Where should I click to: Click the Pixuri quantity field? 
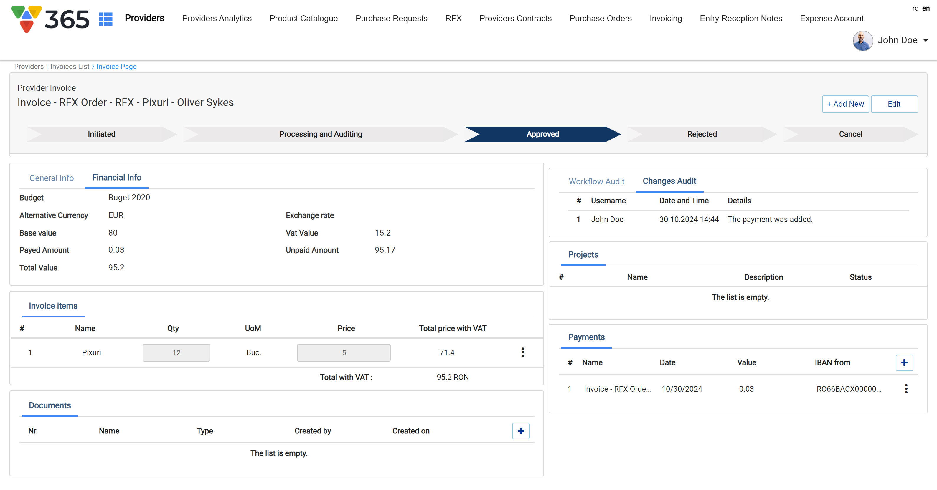176,352
